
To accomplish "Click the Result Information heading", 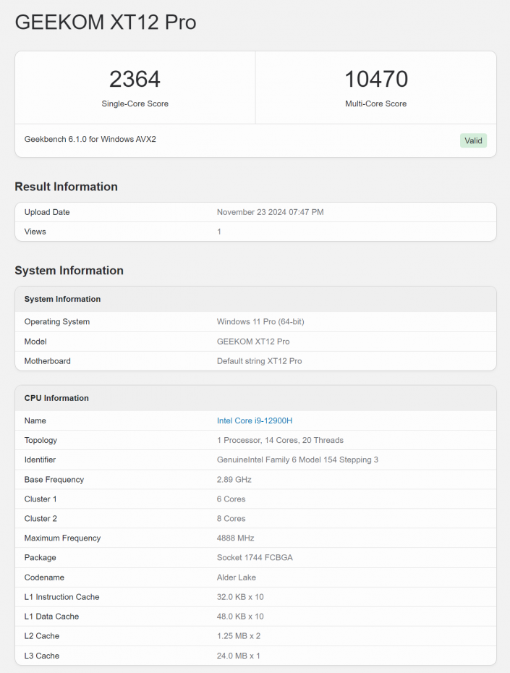I will coord(66,187).
